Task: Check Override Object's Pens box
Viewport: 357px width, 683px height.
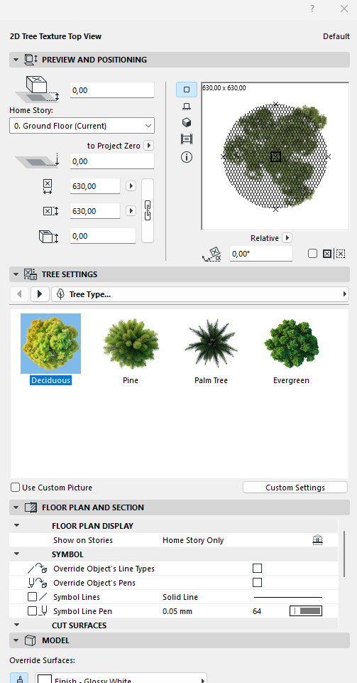Action: [x=258, y=582]
